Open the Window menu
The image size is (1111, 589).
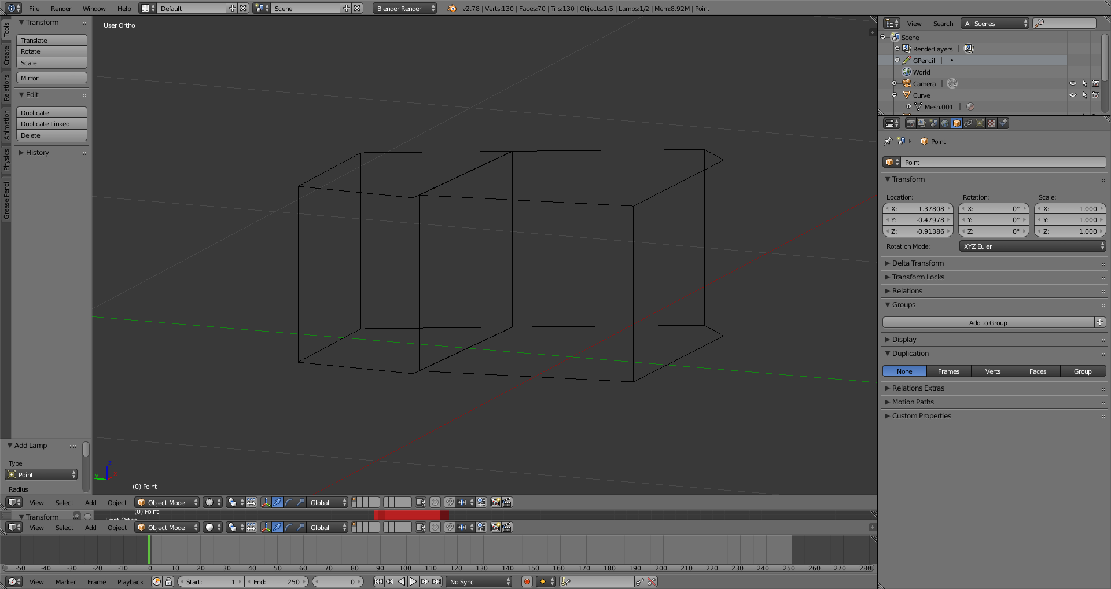(x=94, y=8)
